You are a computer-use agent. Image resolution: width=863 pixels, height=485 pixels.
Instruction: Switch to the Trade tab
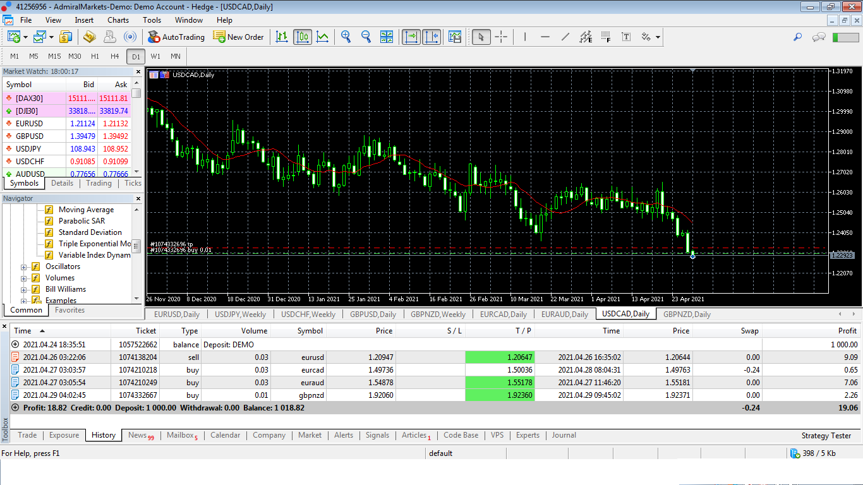coord(27,435)
